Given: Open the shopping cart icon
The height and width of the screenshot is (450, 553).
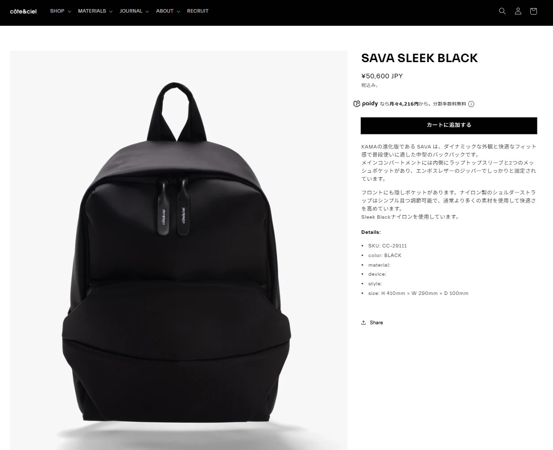Looking at the screenshot, I should pyautogui.click(x=533, y=11).
